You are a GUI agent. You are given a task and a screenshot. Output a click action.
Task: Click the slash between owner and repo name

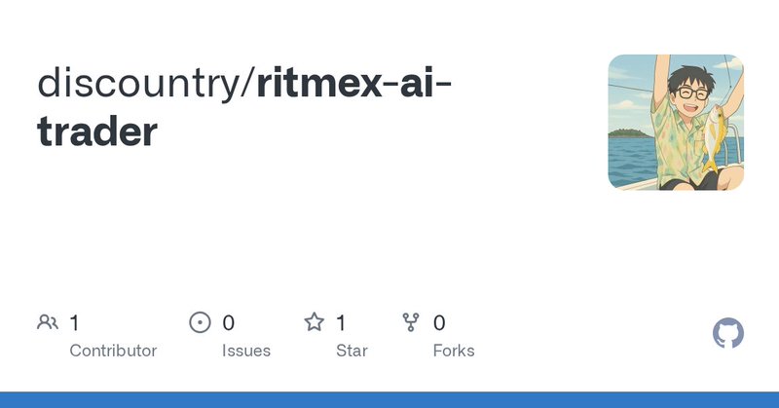250,84
